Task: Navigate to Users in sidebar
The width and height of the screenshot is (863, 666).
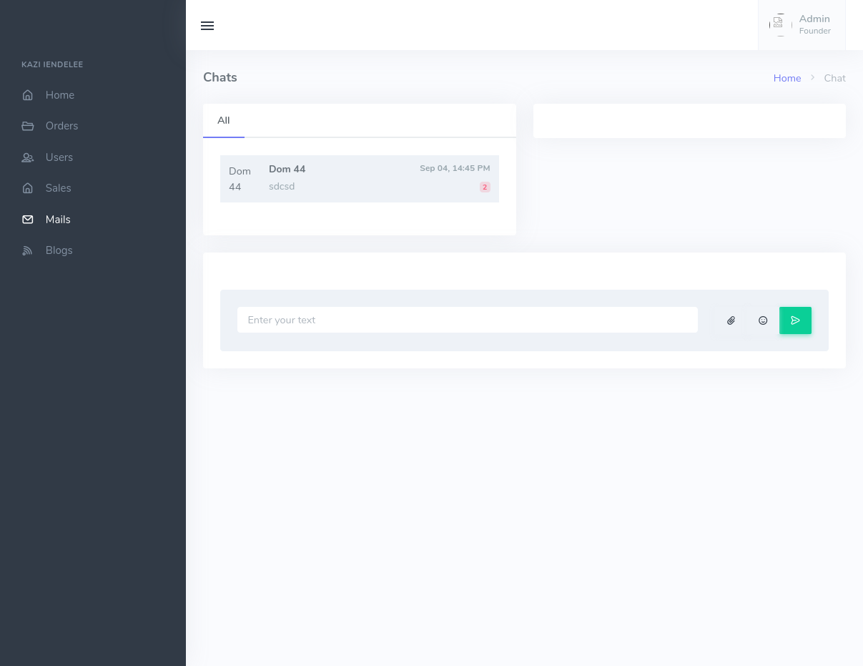Action: click(59, 157)
